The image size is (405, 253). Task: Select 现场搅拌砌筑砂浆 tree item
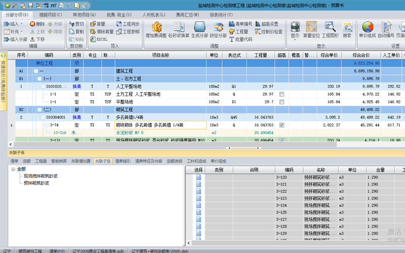[40, 176]
